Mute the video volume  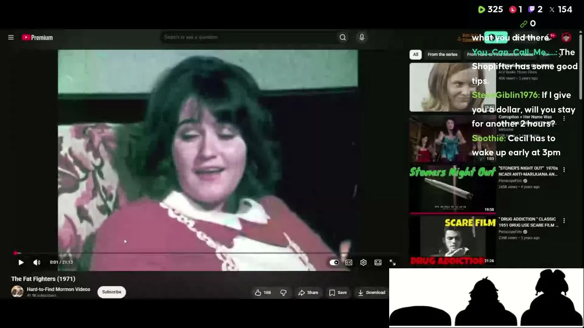point(37,262)
